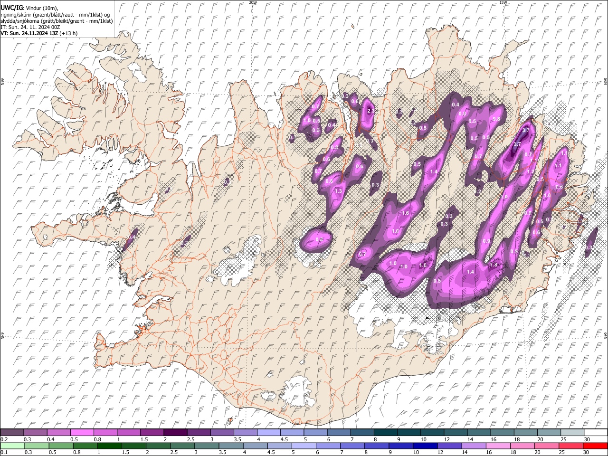Screen dimensions: 608x456
Task: Click the 'rigning/skúrir (grænt/blátt/rautt' header line
Action: 55,15
